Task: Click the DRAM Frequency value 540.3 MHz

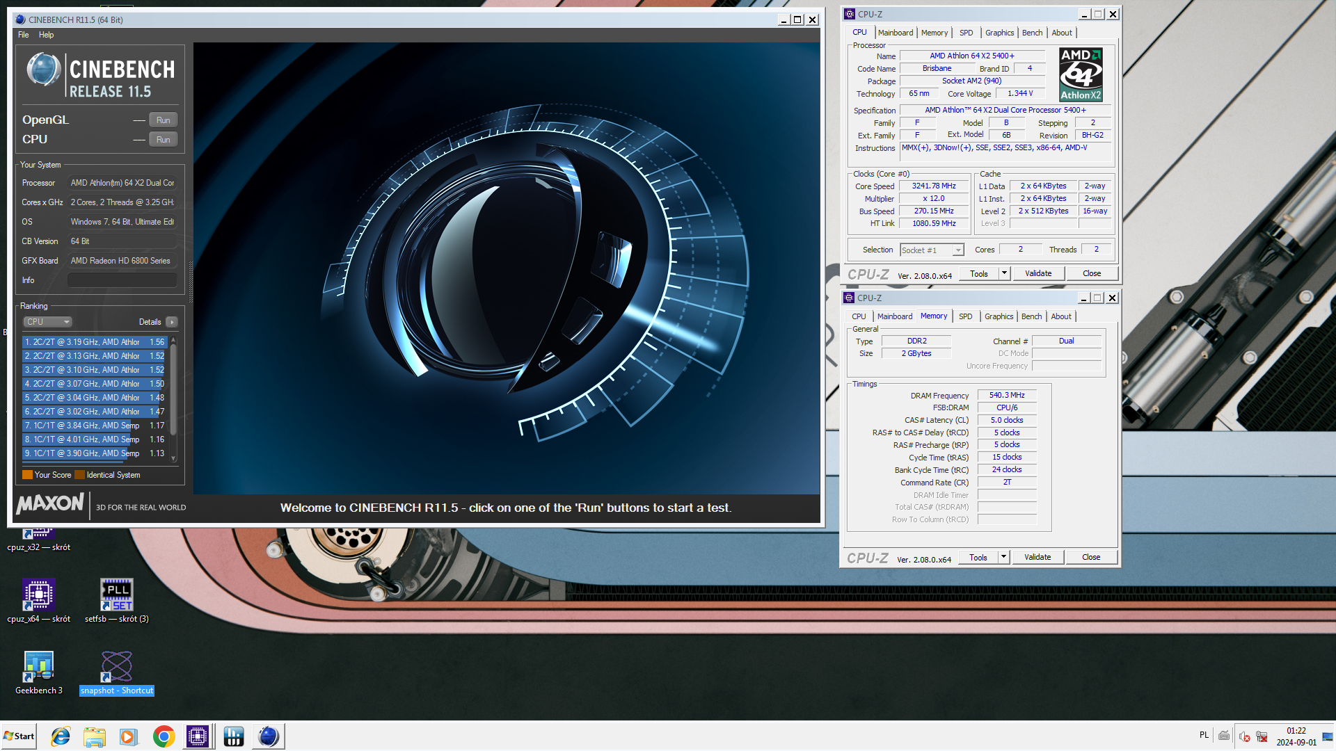Action: click(x=1007, y=395)
